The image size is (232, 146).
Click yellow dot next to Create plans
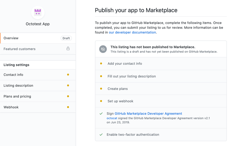[101, 89]
